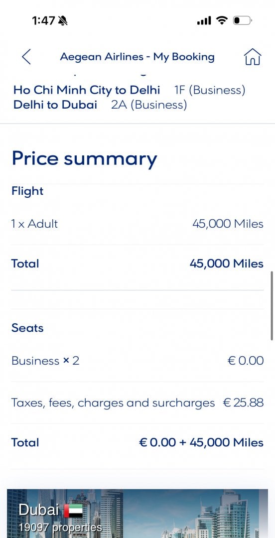Tap the 1:47 clock in status bar
The width and height of the screenshot is (275, 538).
click(44, 21)
